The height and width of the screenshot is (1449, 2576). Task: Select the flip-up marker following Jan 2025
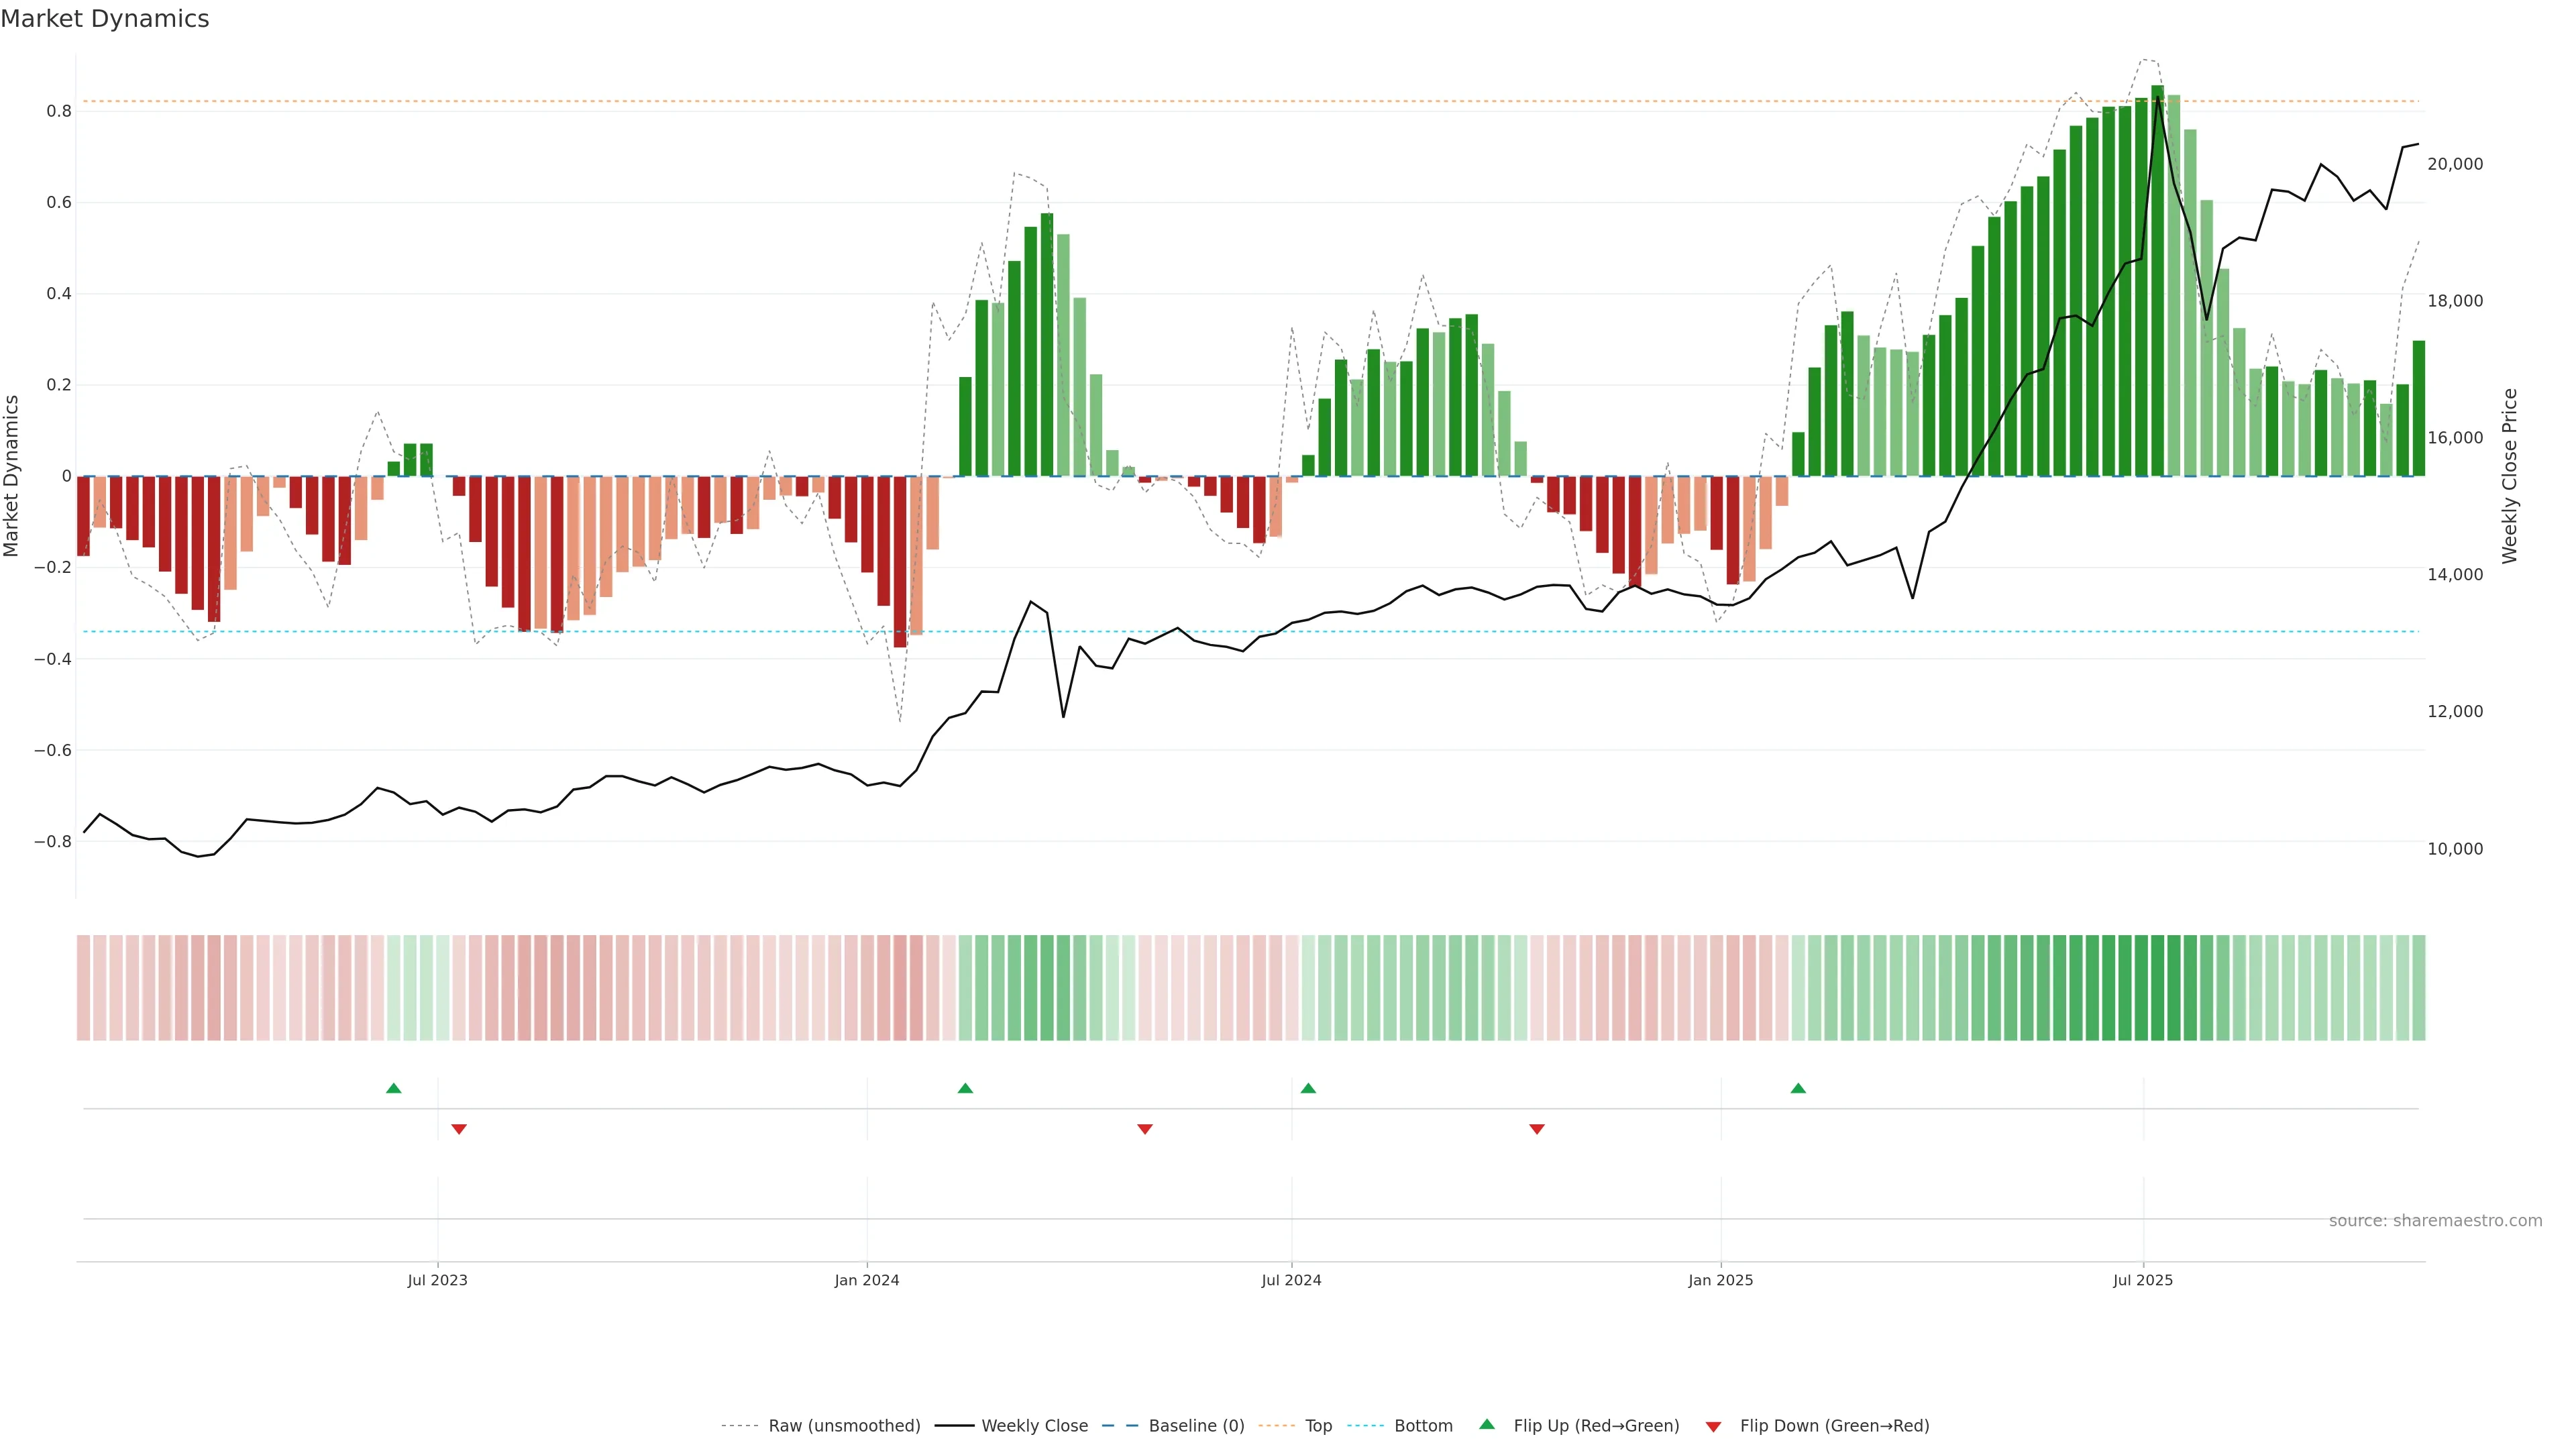point(1798,1088)
